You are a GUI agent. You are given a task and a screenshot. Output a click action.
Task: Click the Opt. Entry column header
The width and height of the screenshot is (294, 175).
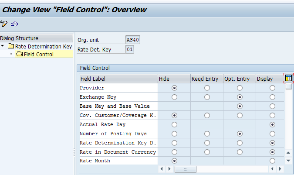tap(237, 79)
